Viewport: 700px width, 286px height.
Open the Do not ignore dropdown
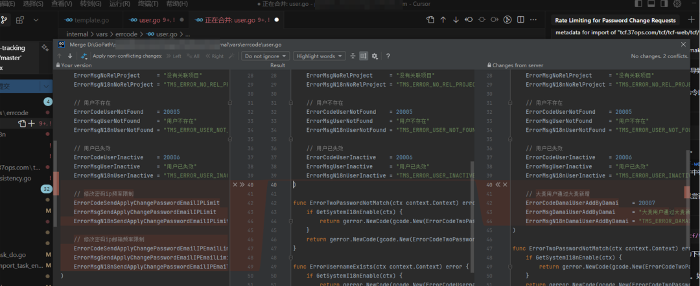point(266,56)
